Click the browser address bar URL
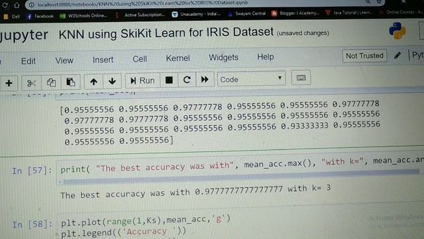Viewport: 424px width, 239px height. (142, 5)
